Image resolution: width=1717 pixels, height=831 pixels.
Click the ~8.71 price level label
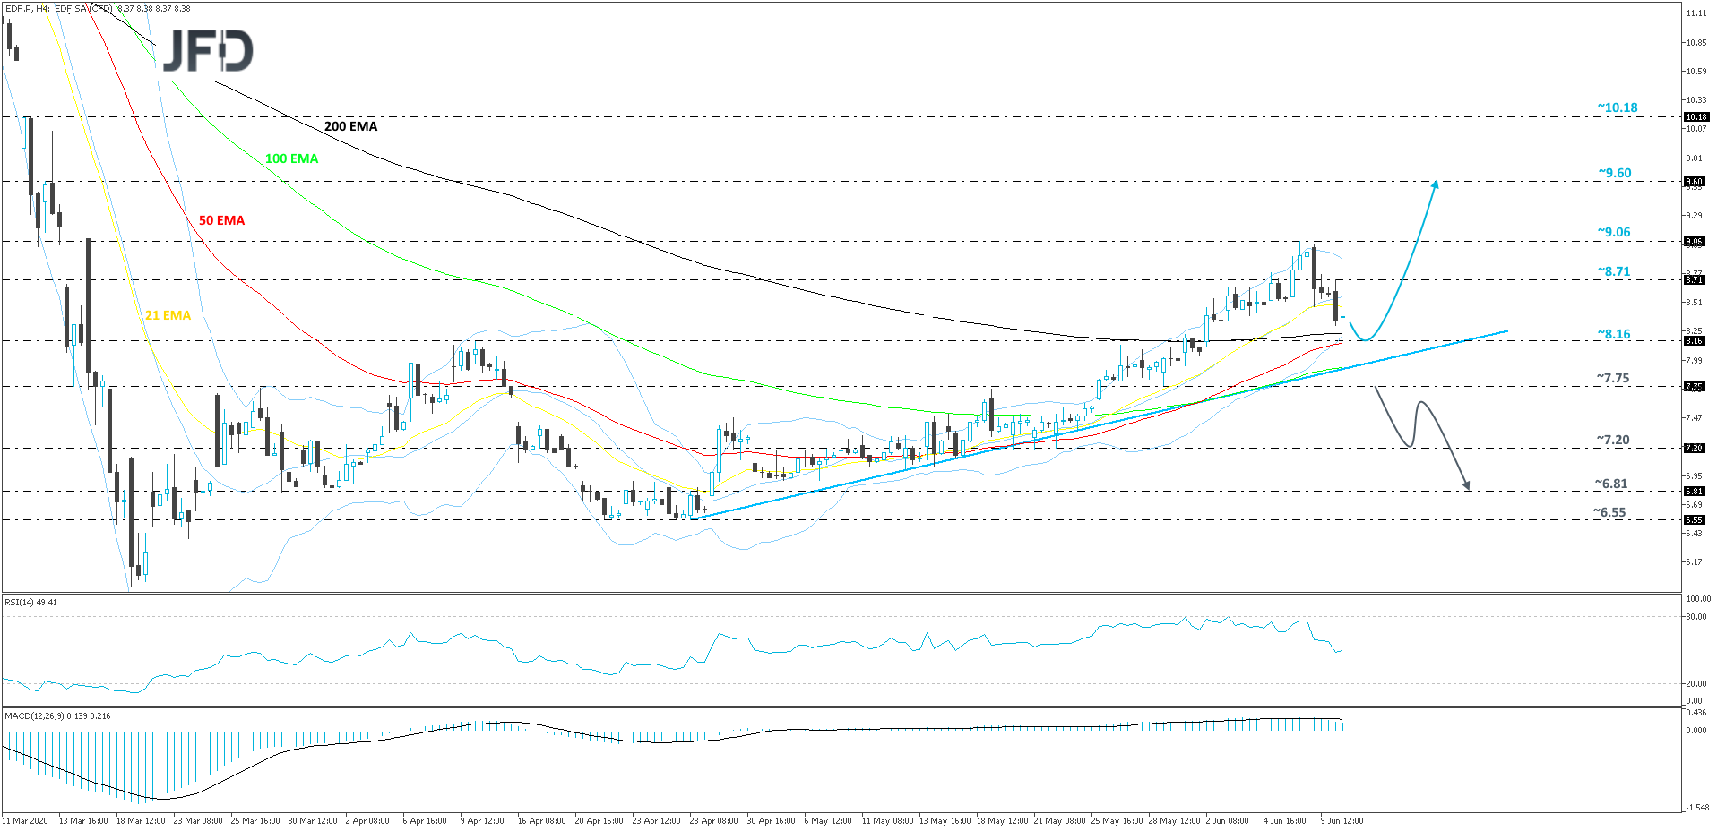pos(1613,271)
